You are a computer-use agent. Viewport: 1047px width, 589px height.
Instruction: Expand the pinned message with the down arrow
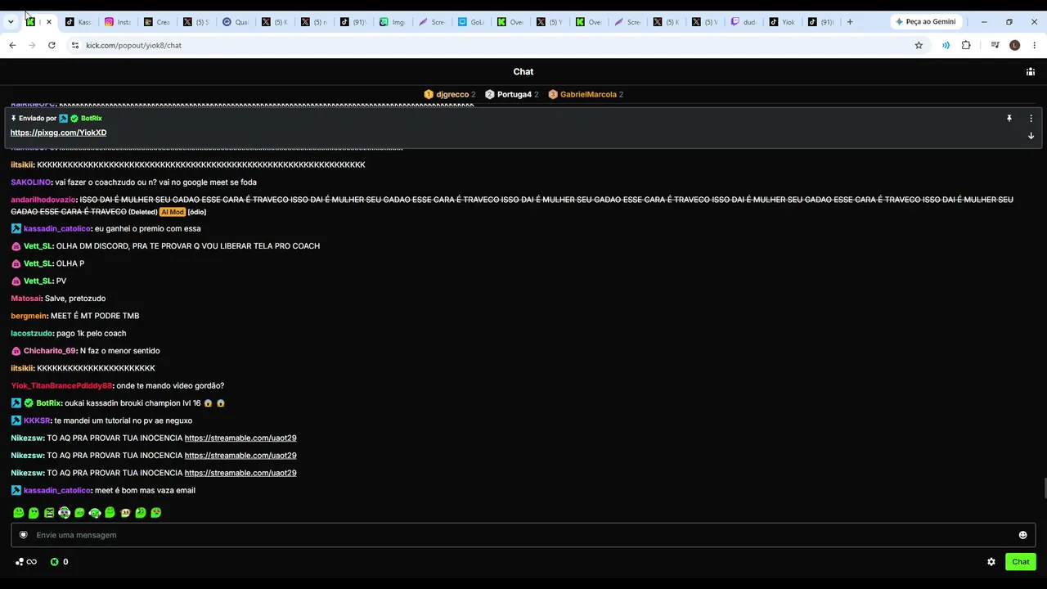coord(1031,136)
